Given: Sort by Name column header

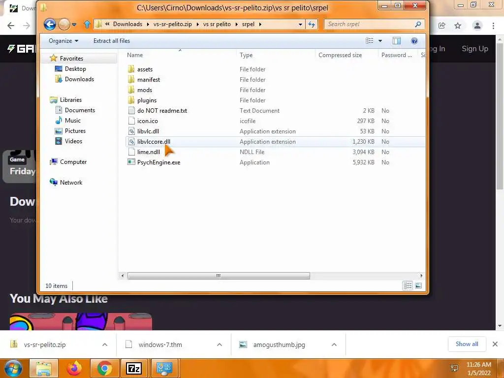Looking at the screenshot, I should pos(135,55).
